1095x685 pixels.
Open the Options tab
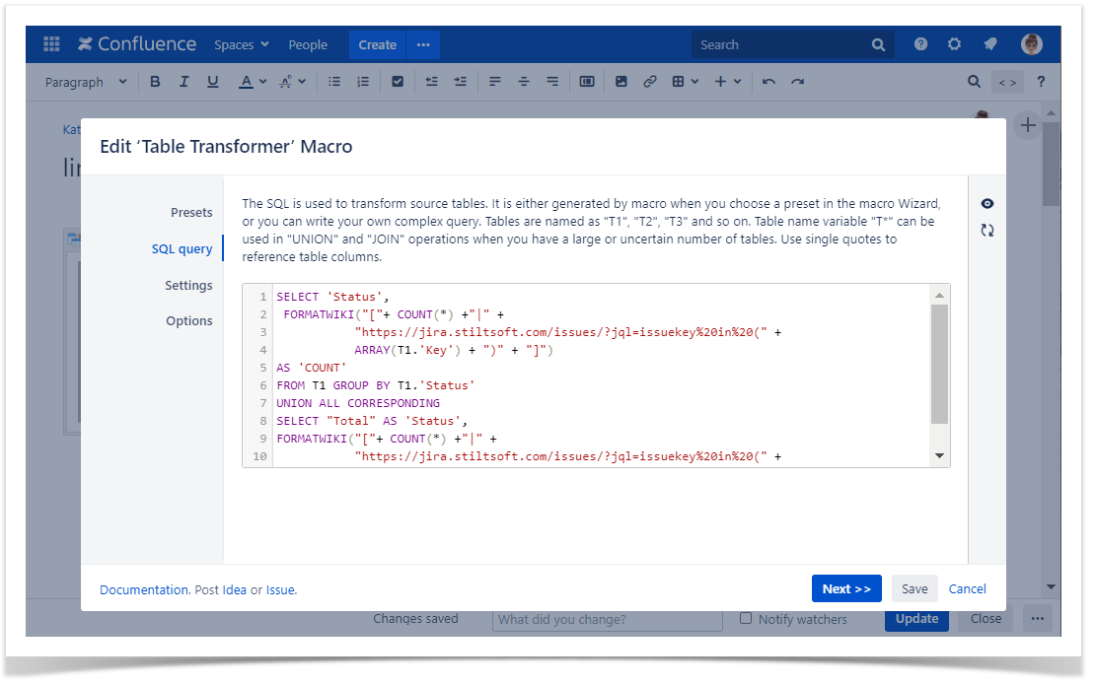coord(189,321)
